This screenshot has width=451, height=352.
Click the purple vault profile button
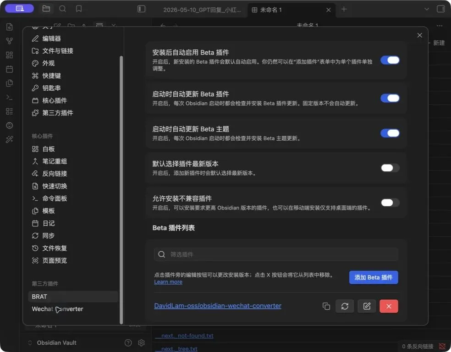click(20, 9)
